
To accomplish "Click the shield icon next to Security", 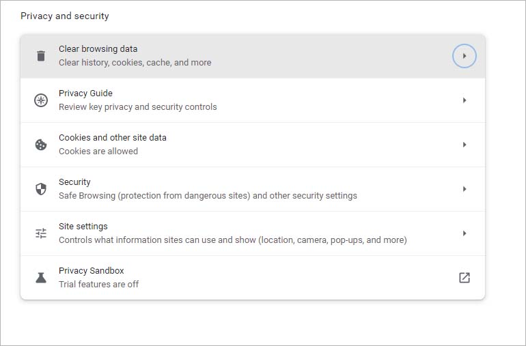I will [x=41, y=189].
